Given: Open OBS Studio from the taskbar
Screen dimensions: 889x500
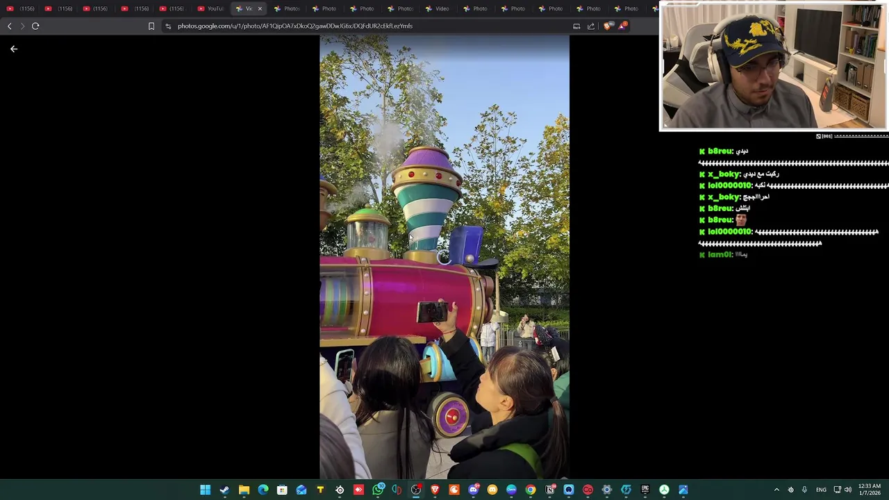Looking at the screenshot, I should click(415, 490).
